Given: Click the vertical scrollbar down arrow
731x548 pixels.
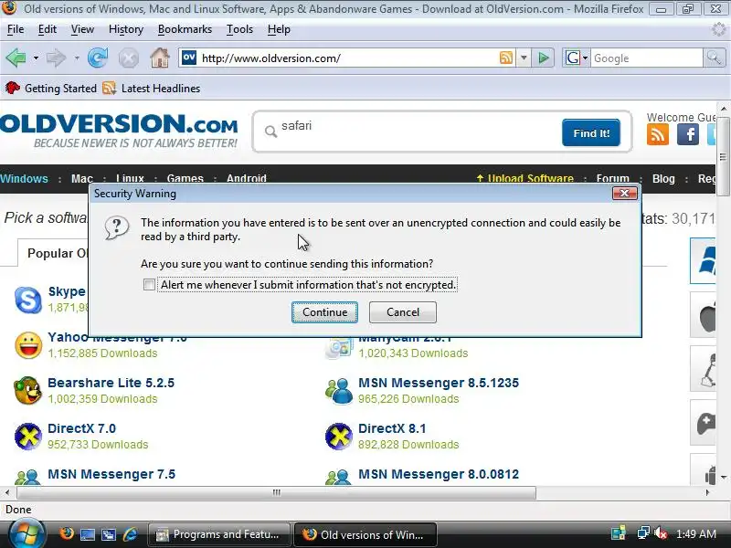Looking at the screenshot, I should click(x=724, y=477).
